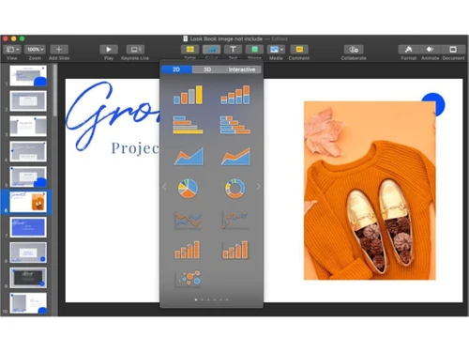This screenshot has height=352, width=469.
Task: Show the Document inspector
Action: (453, 50)
